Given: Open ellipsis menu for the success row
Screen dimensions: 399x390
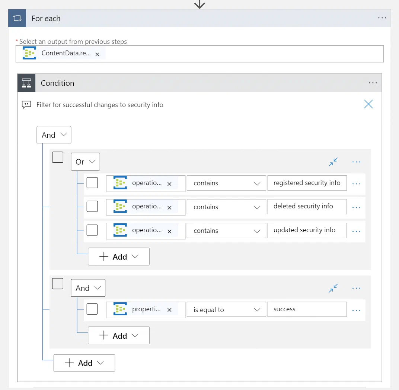Looking at the screenshot, I should point(356,311).
